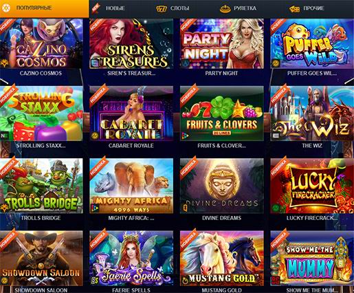
Task: Open the Mustang Gold game thumbnail
Action: [221, 259]
